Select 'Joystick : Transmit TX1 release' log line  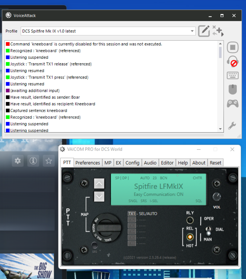49,64
